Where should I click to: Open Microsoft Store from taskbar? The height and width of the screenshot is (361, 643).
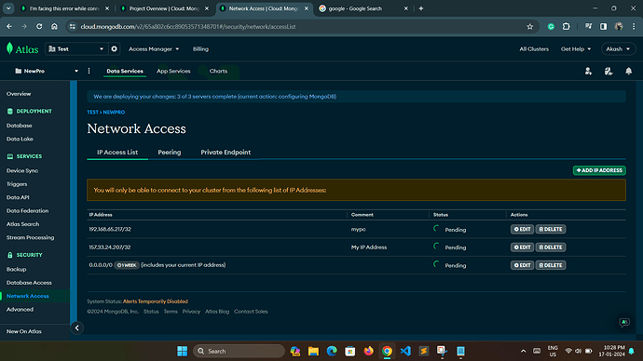(x=349, y=351)
